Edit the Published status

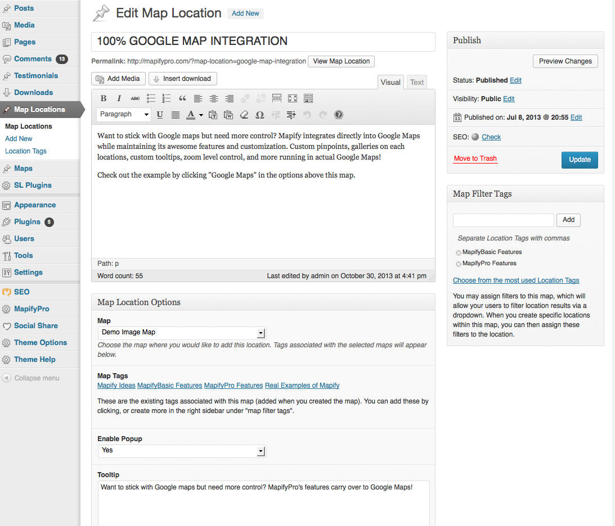(x=515, y=80)
